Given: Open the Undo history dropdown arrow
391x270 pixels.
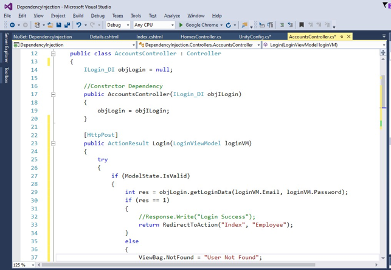Looking at the screenshot, I should point(85,25).
